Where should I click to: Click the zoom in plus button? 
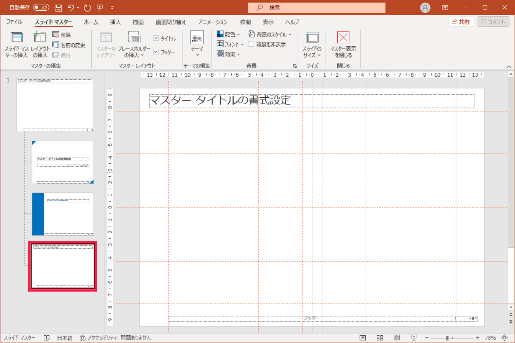click(x=477, y=338)
